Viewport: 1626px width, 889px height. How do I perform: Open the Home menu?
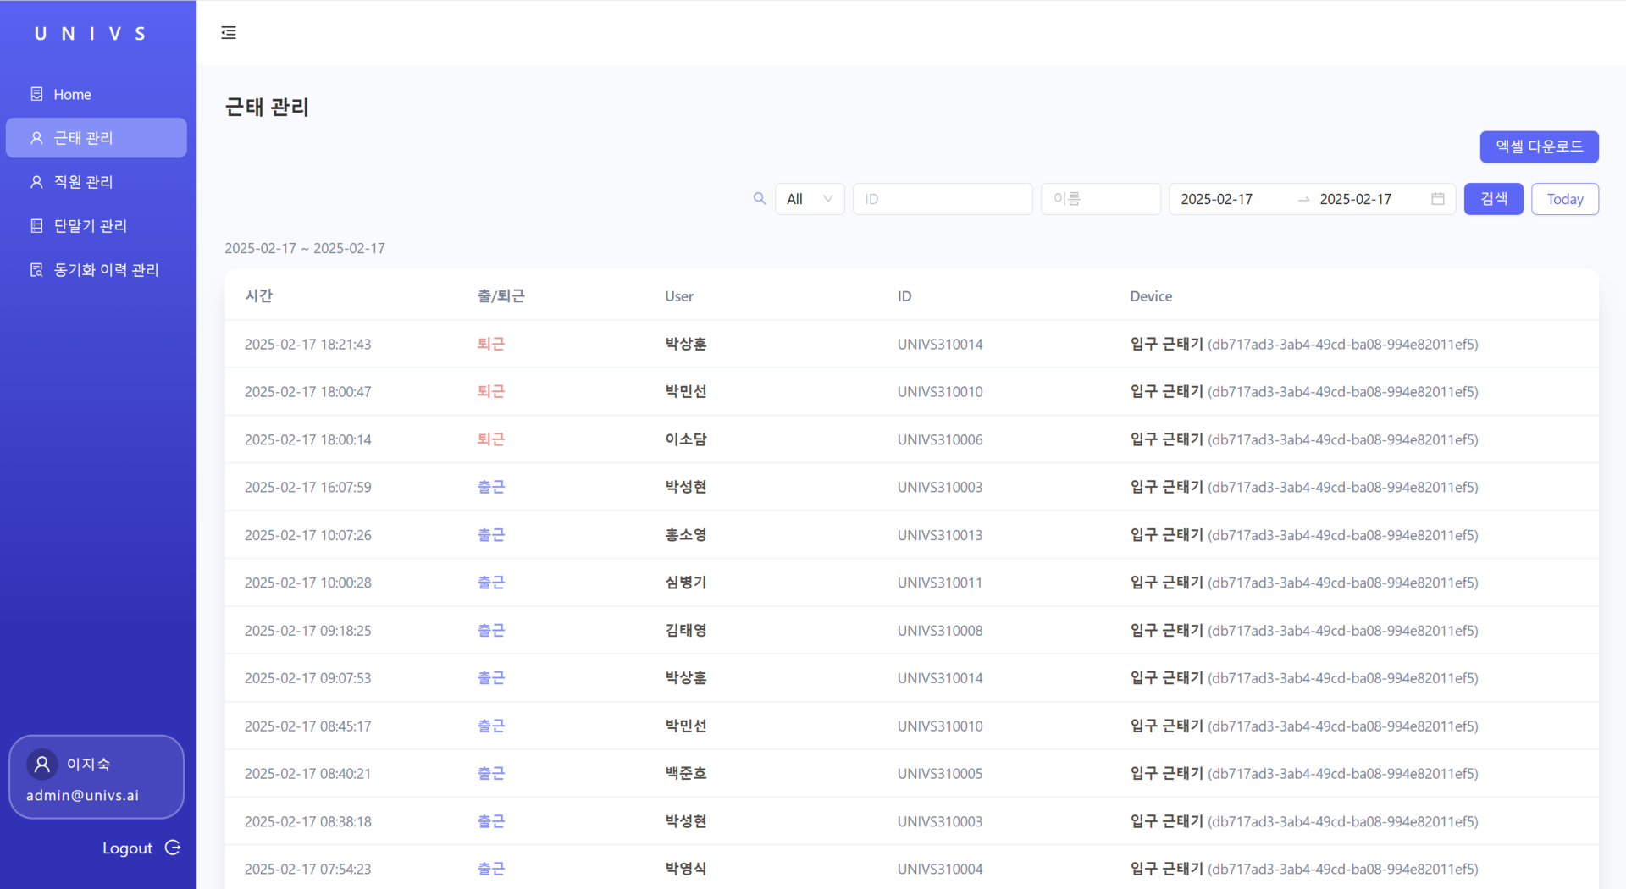pyautogui.click(x=97, y=94)
